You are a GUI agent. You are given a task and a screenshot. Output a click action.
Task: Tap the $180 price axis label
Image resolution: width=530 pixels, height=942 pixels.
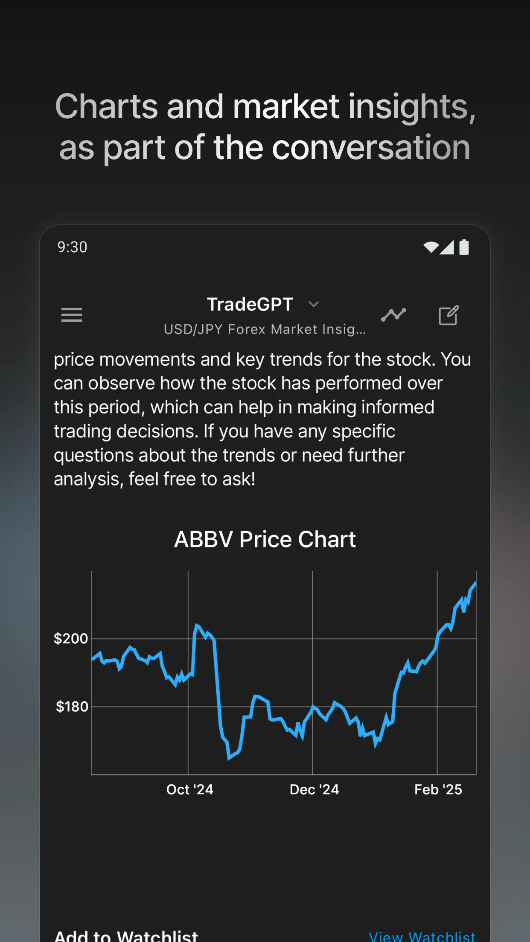[72, 706]
